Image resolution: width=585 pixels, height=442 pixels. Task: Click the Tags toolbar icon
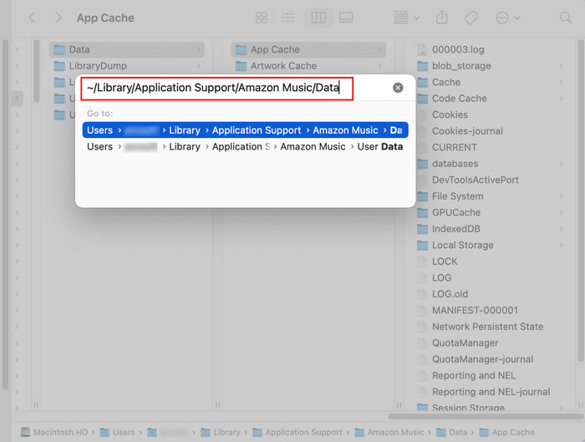click(471, 18)
